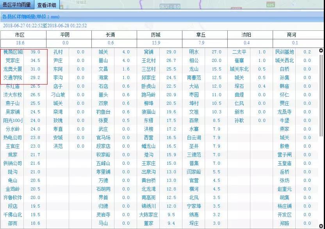The image size is (325, 229).
Task: Click the 蟠龙山 station name
Action: (148, 146)
